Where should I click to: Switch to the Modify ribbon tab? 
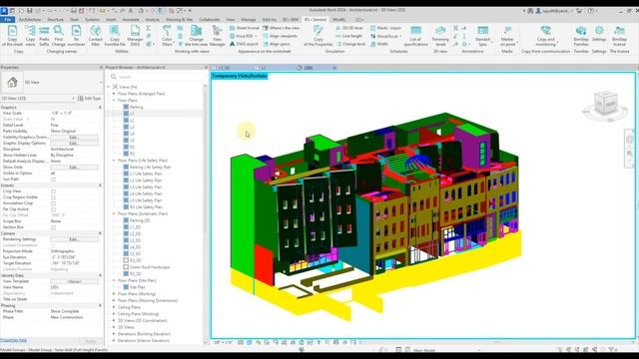click(339, 20)
